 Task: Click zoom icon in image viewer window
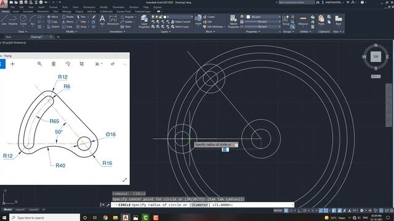[39, 64]
